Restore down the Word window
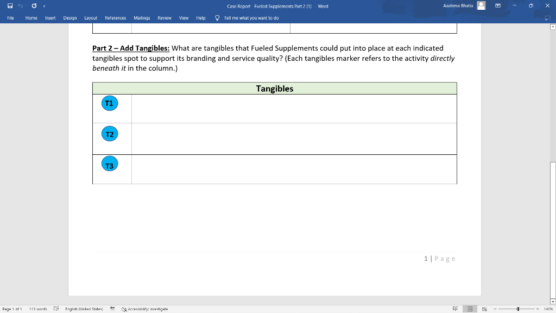 coord(531,5)
